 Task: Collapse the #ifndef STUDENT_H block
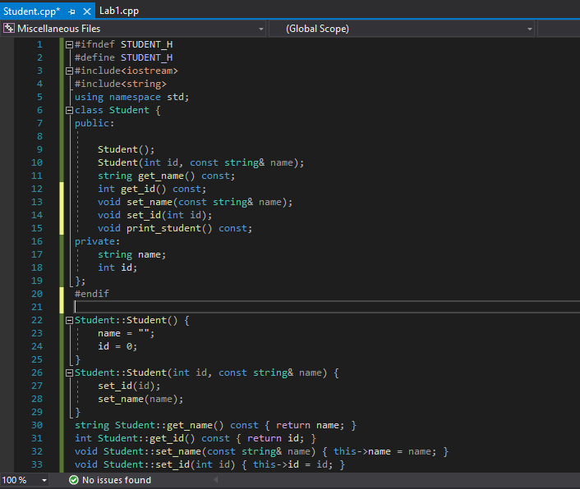point(69,44)
